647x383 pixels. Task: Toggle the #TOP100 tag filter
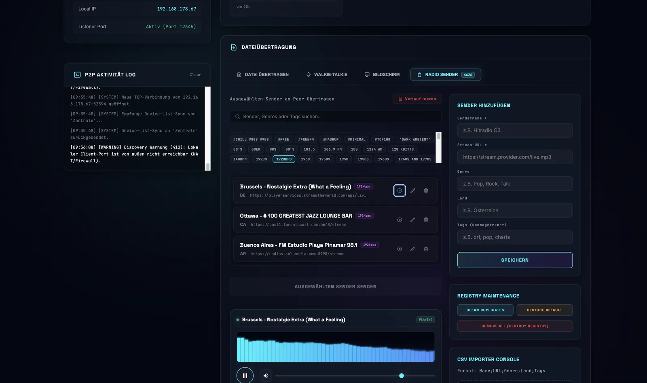(383, 139)
